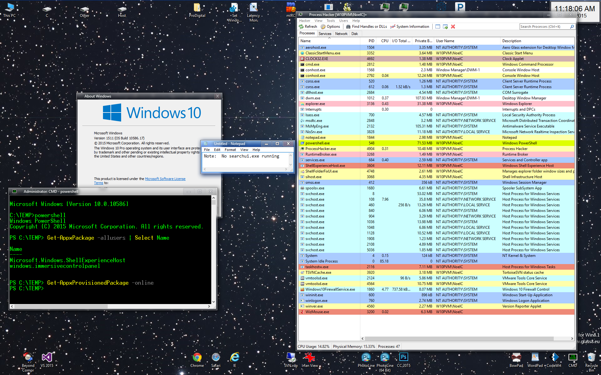Viewport: 601px width, 375px height.
Task: Sort processes by PID column header
Action: [x=368, y=41]
